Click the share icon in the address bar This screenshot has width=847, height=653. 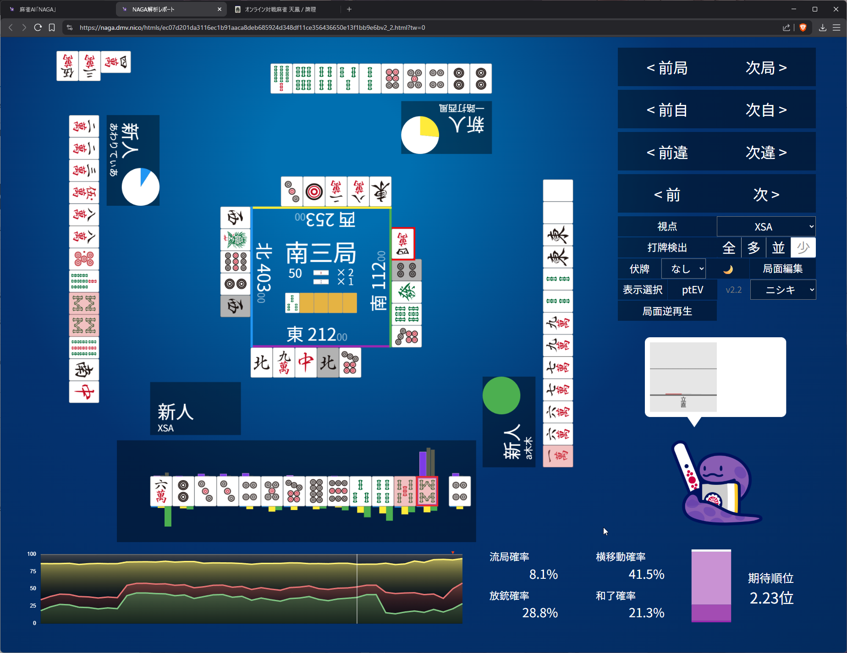(786, 27)
